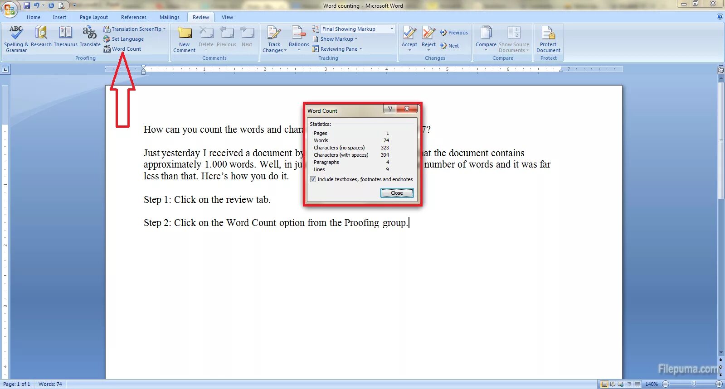Image resolution: width=725 pixels, height=389 pixels.
Task: Click the zoom slider handle
Action: click(694, 384)
